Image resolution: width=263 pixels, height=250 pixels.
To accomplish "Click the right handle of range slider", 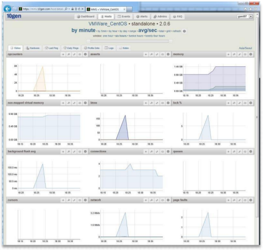I will point(171,41).
